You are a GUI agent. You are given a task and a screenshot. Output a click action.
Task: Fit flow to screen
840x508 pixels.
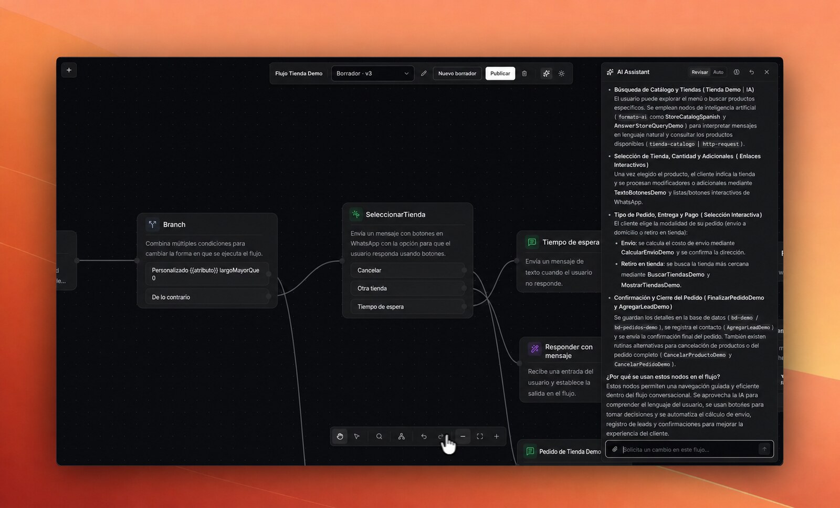point(480,437)
